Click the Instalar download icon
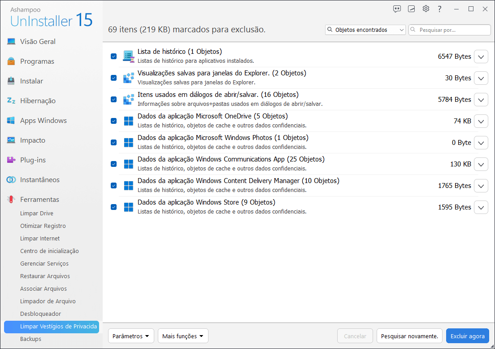Viewport: 495px width, 349px height. (x=11, y=81)
